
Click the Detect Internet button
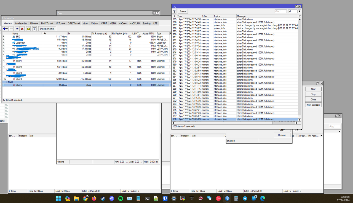[47, 29]
